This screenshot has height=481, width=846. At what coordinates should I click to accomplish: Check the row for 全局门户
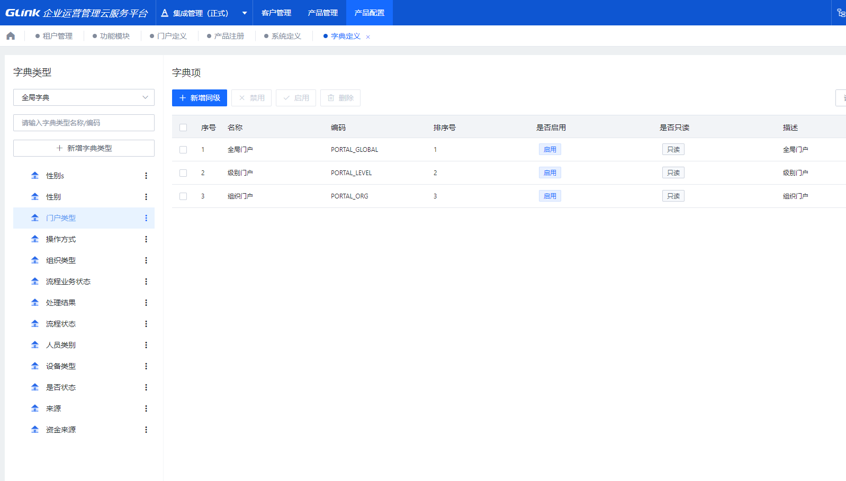[183, 150]
